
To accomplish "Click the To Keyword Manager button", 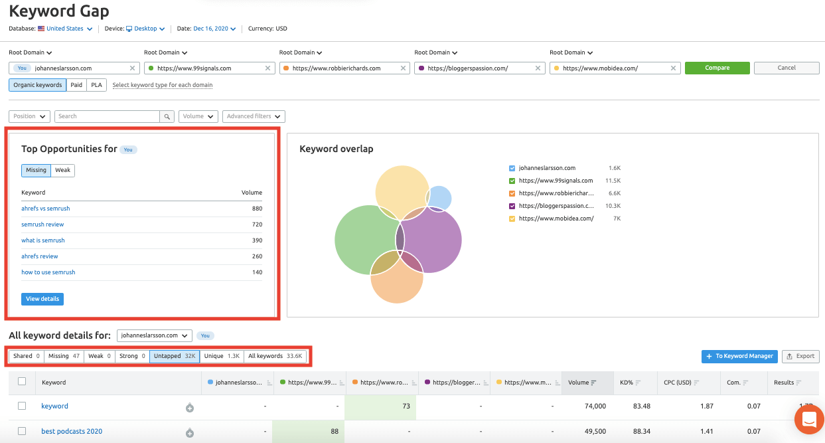I will click(739, 356).
